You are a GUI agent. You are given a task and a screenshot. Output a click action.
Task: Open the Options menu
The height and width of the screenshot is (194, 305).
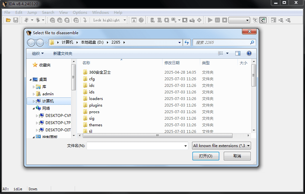click(80, 13)
